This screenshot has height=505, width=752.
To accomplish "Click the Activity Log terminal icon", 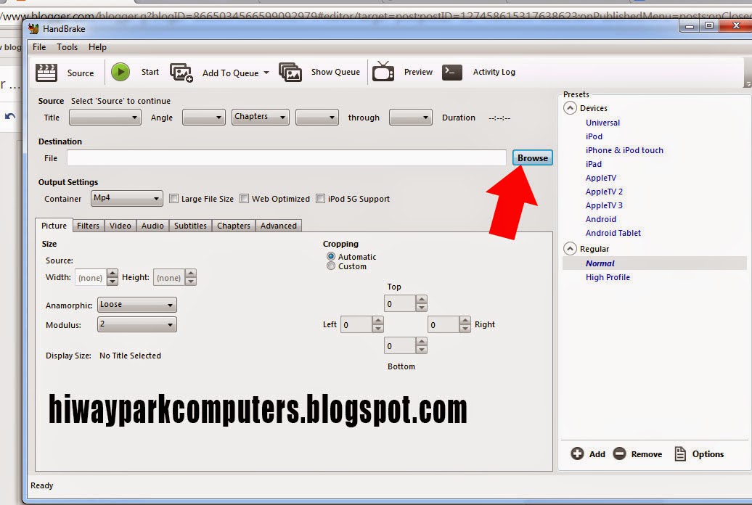I will point(451,72).
